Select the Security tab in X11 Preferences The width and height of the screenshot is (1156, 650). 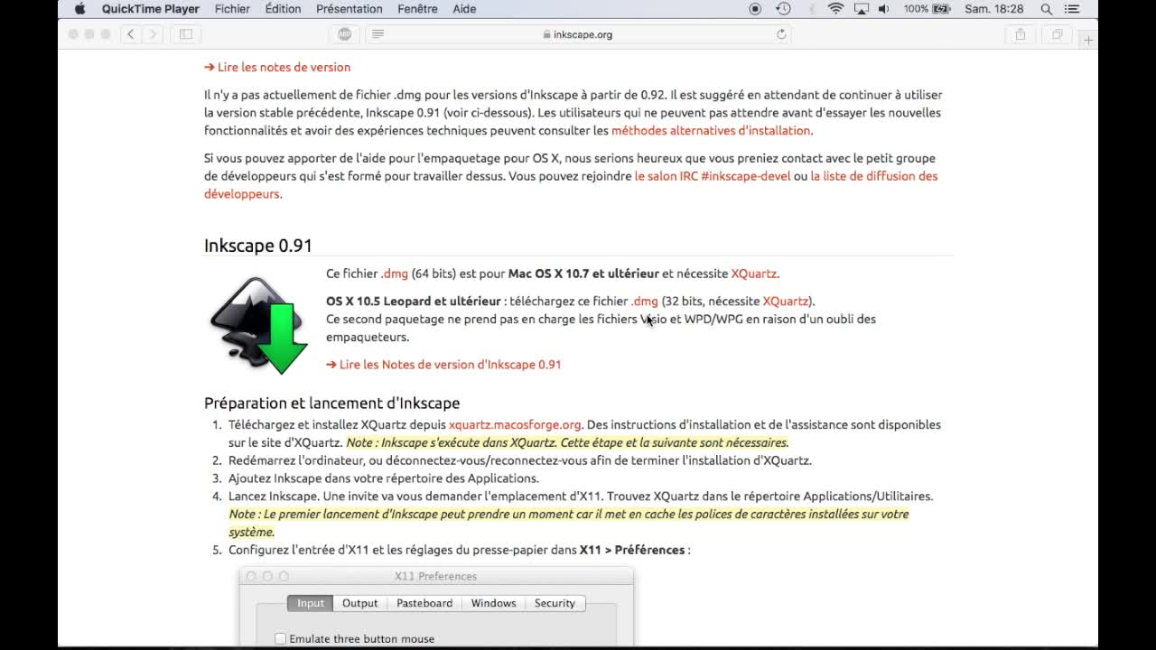click(x=554, y=603)
